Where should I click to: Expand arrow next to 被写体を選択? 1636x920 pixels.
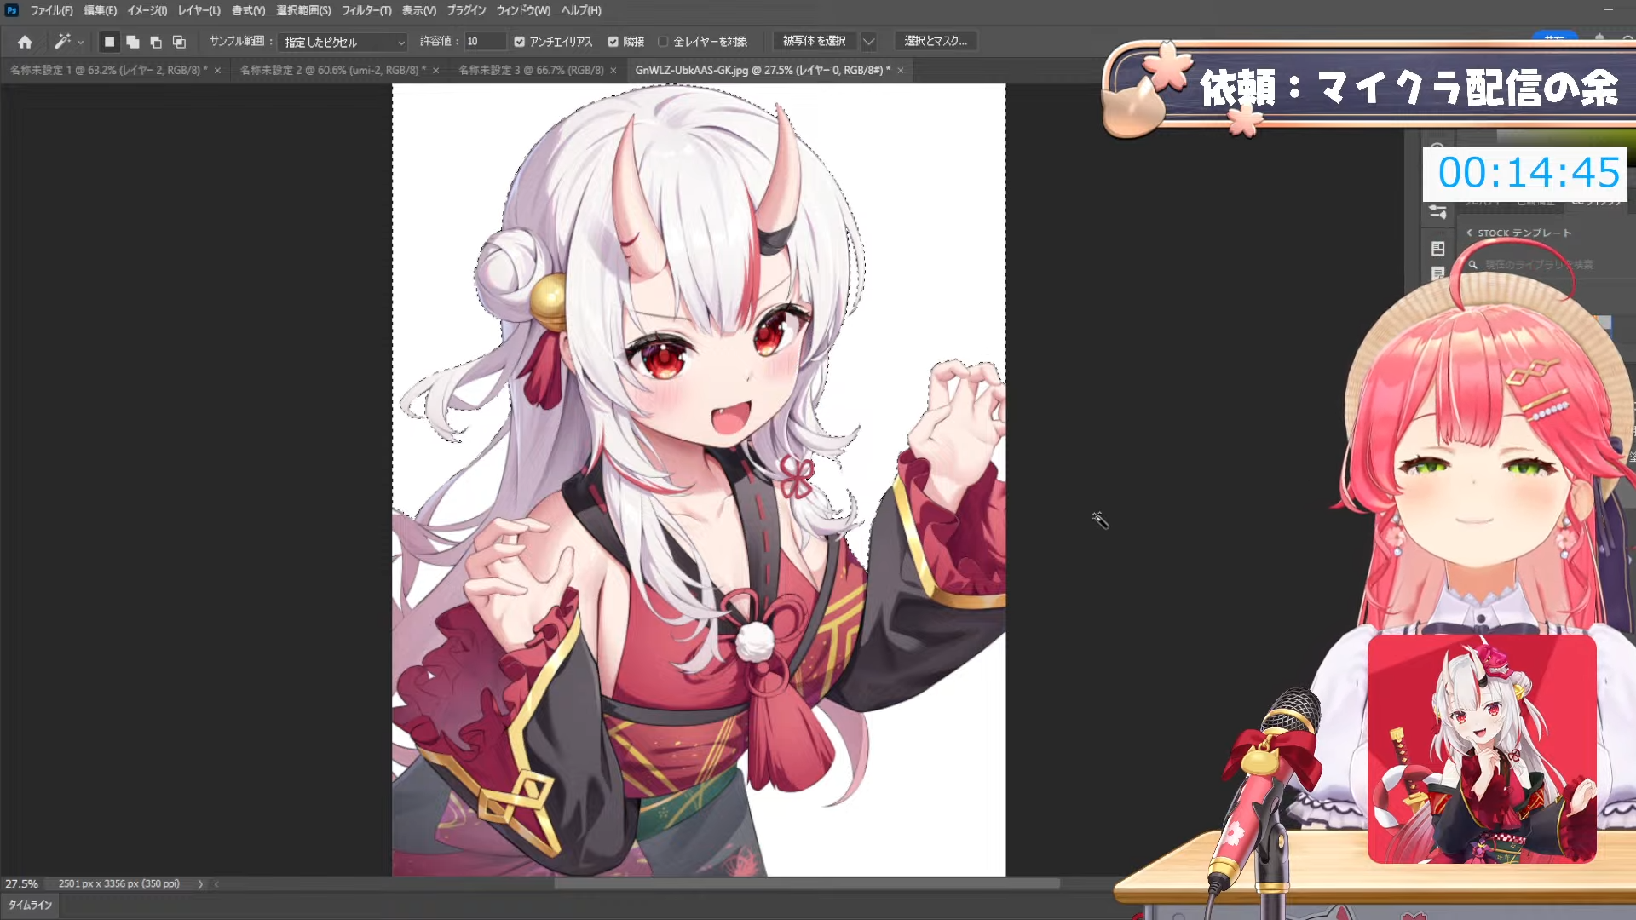pos(868,41)
